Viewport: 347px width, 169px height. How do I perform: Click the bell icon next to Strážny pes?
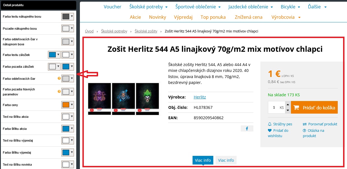270,124
